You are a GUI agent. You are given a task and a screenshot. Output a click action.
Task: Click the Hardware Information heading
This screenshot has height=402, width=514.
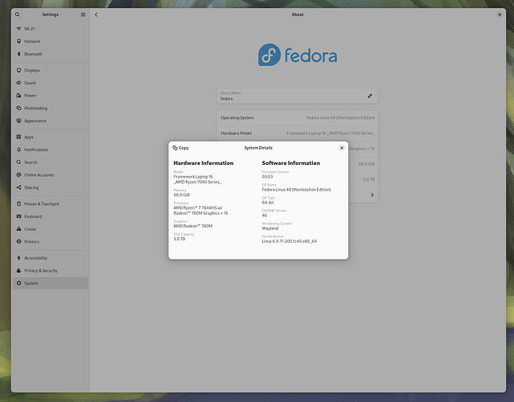click(204, 163)
